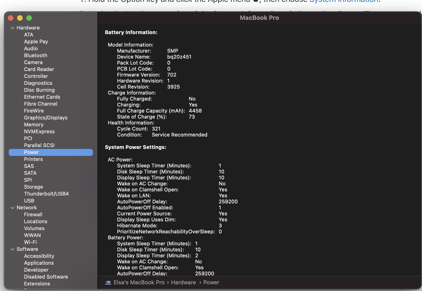Select Apple Pay in the sidebar
The height and width of the screenshot is (291, 422).
pyautogui.click(x=36, y=41)
